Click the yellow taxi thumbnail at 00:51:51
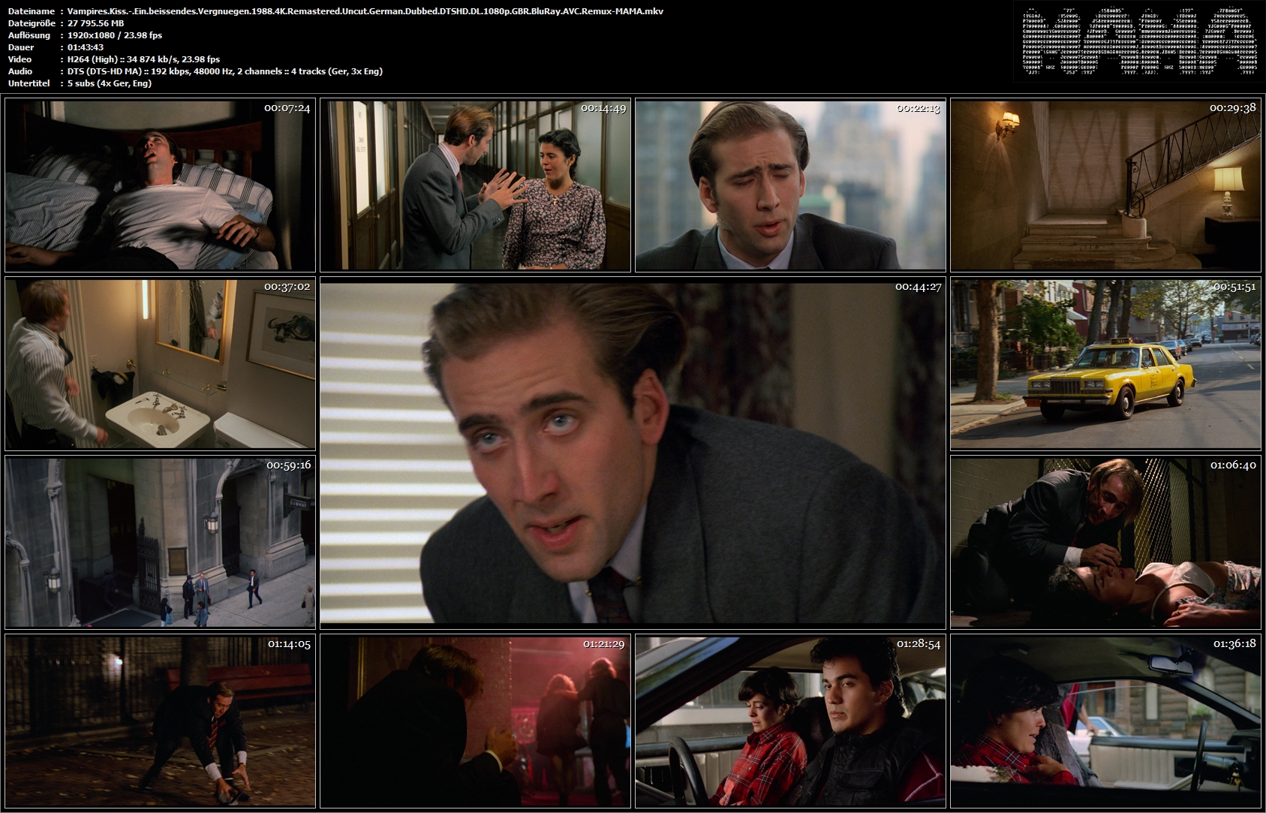 pyautogui.click(x=1105, y=363)
